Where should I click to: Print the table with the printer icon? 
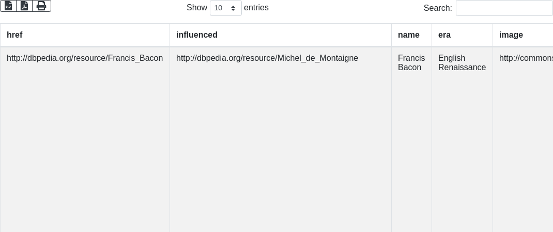(x=41, y=6)
